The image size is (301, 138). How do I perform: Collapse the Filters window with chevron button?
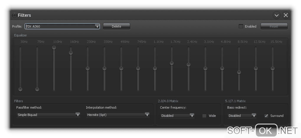pos(277,15)
